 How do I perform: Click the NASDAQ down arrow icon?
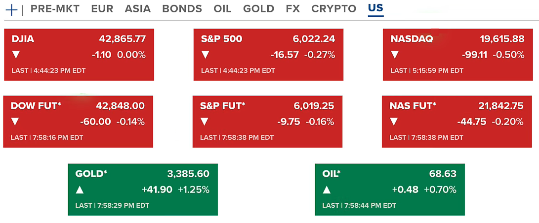click(395, 55)
